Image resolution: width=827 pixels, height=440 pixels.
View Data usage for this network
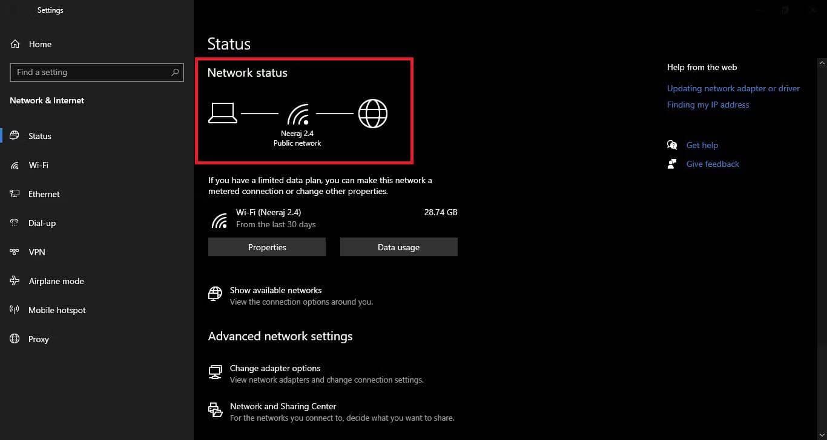click(x=398, y=247)
